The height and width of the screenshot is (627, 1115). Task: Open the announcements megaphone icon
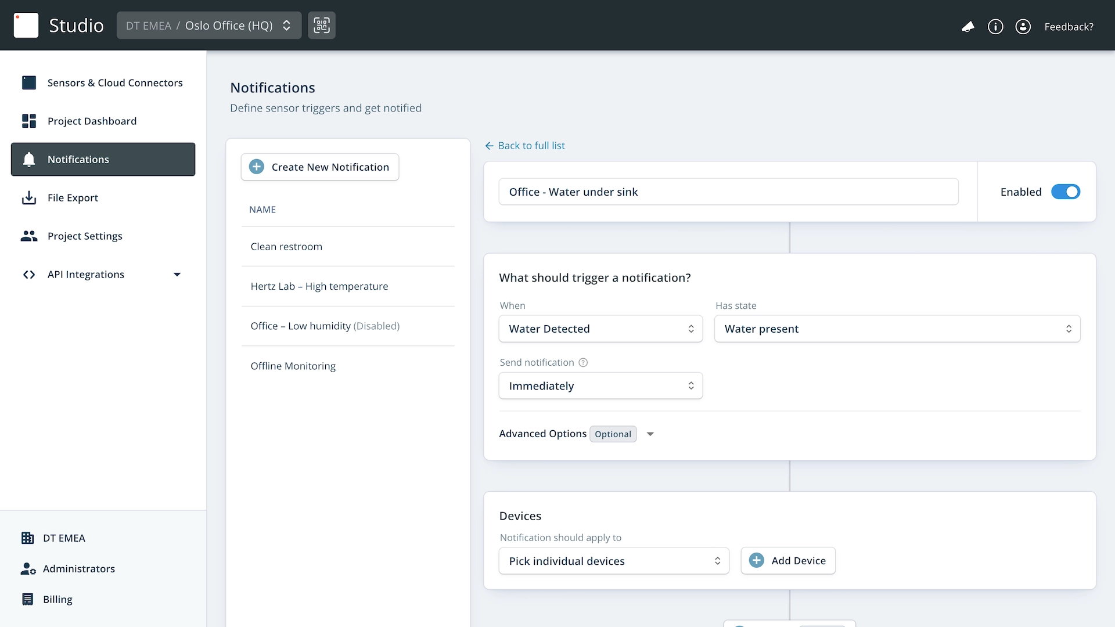point(967,27)
